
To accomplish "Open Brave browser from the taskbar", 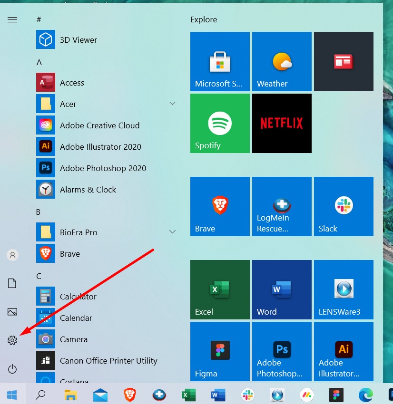I will click(130, 394).
